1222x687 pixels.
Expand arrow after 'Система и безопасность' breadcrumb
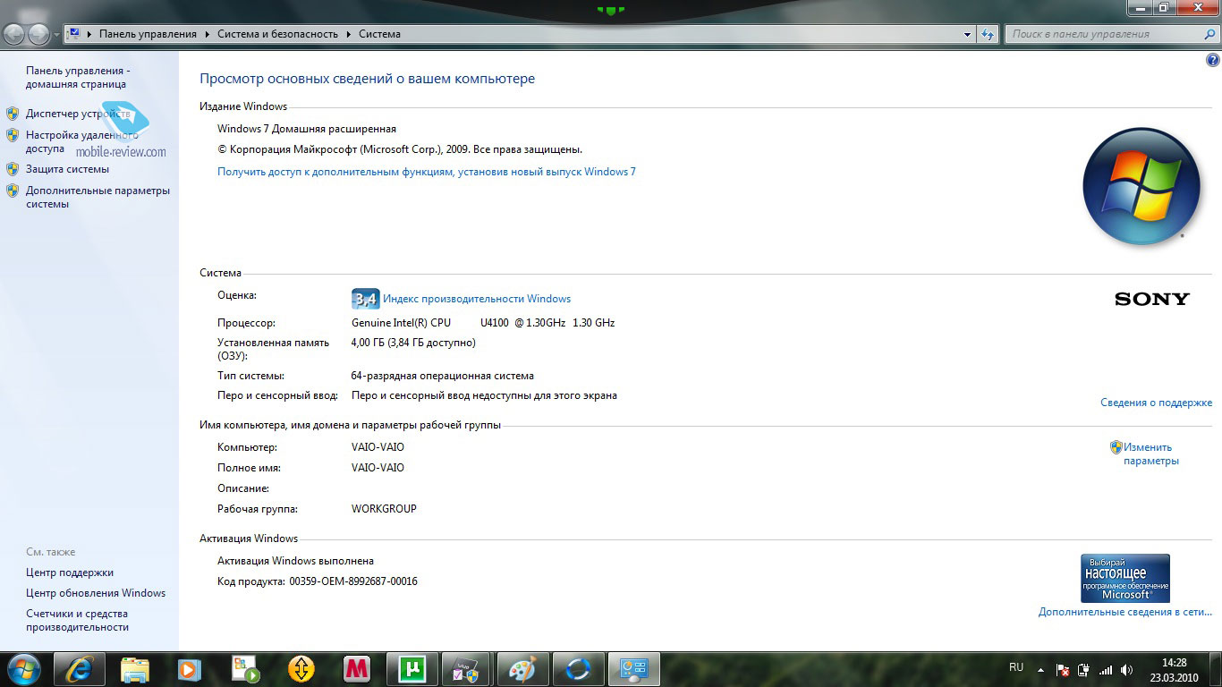pos(349,34)
